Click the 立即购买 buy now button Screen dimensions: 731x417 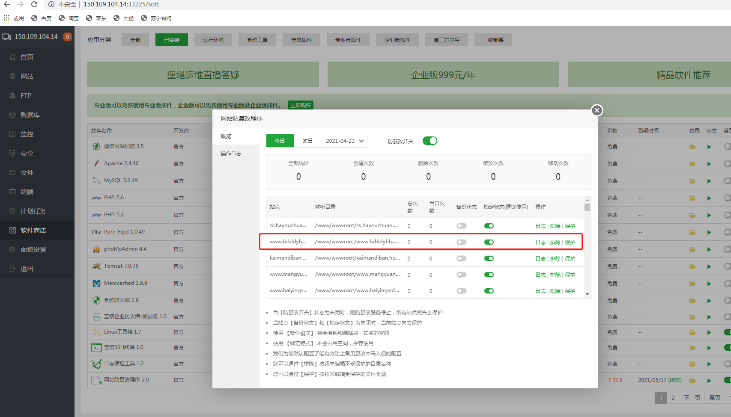click(x=301, y=105)
